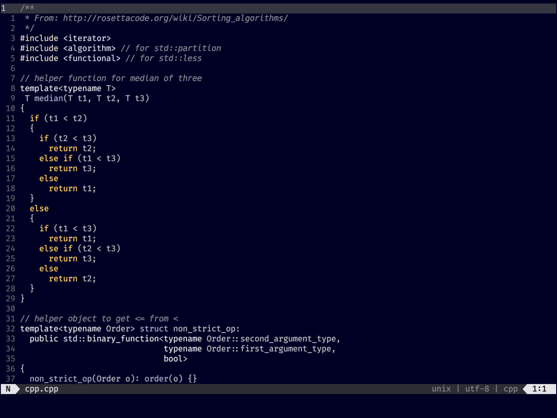Click the opening brace on line 10
This screenshot has width=557, height=418.
23,108
